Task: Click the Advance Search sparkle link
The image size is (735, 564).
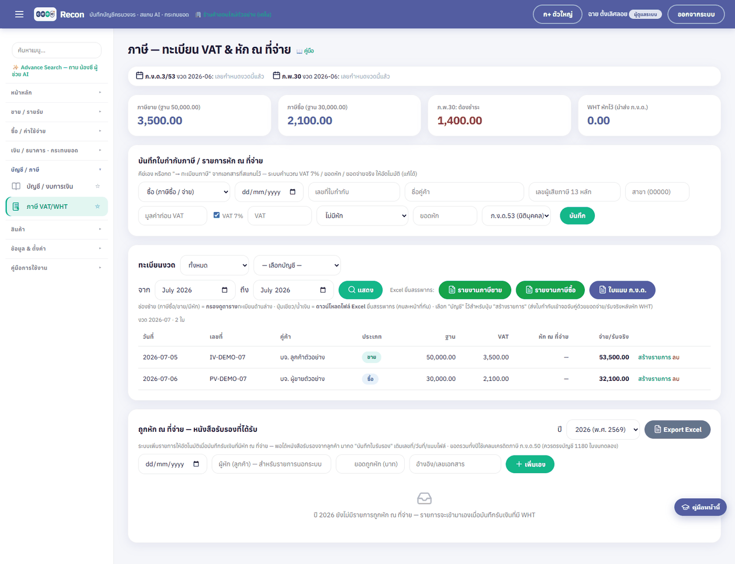Action: pyautogui.click(x=55, y=71)
